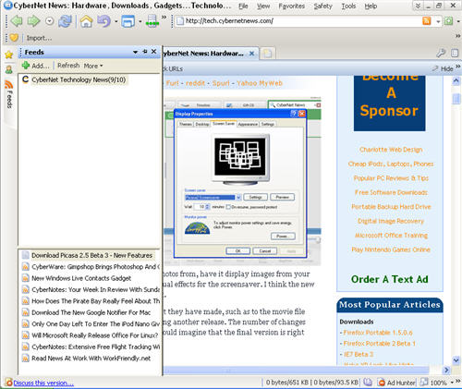Viewport: 462px width, 389px height.
Task: Click the address bar URL field
Action: pos(298,21)
